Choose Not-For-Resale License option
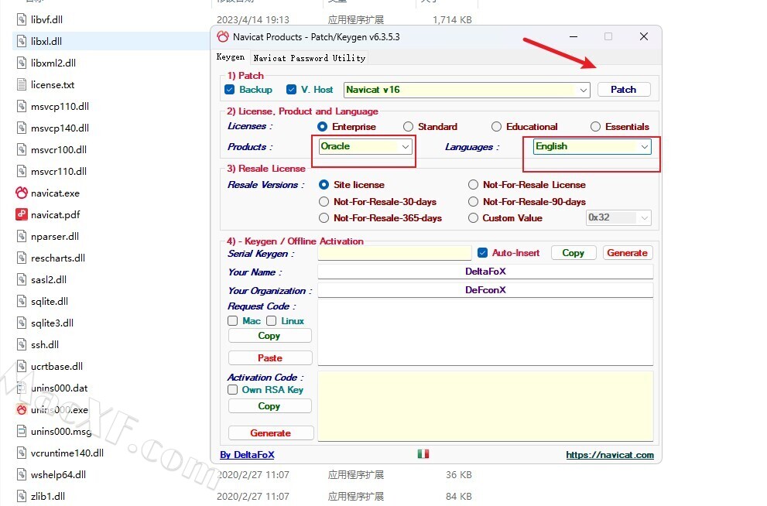The height and width of the screenshot is (506, 767). tap(473, 185)
